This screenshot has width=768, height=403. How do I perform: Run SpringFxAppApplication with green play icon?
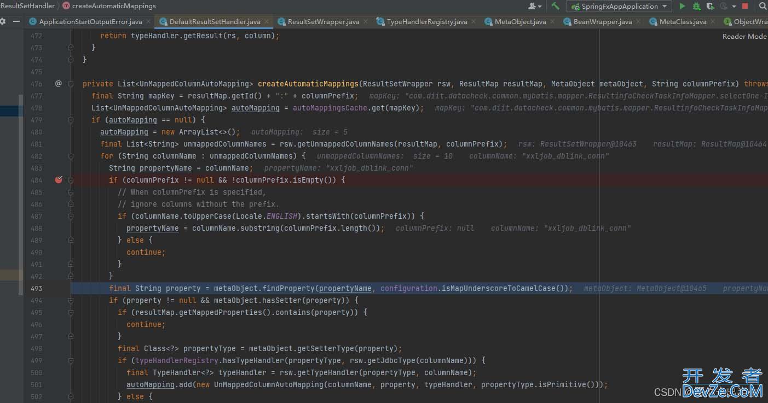click(682, 6)
